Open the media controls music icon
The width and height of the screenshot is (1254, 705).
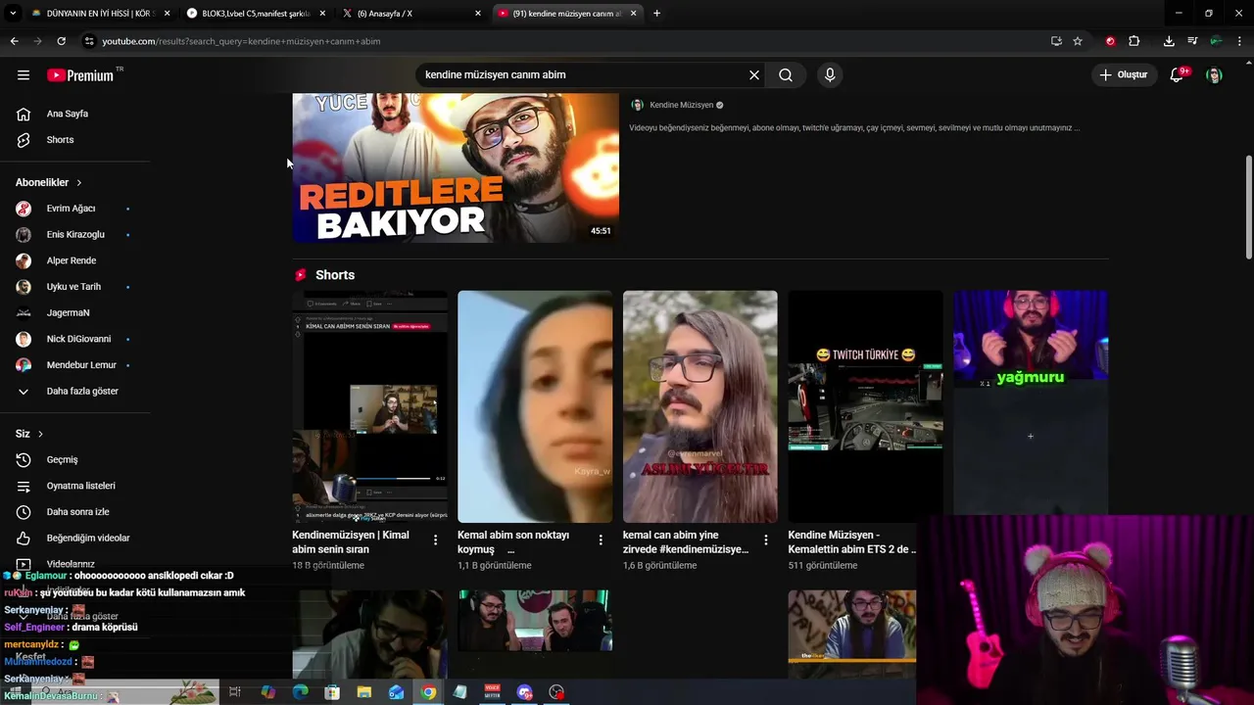(x=1192, y=41)
